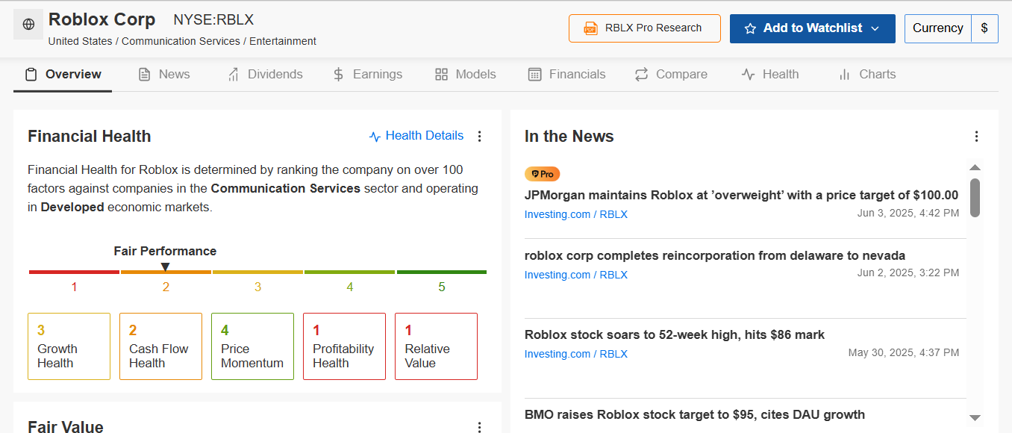Open Financial Health three-dot menu
The width and height of the screenshot is (1012, 433).
tap(480, 136)
